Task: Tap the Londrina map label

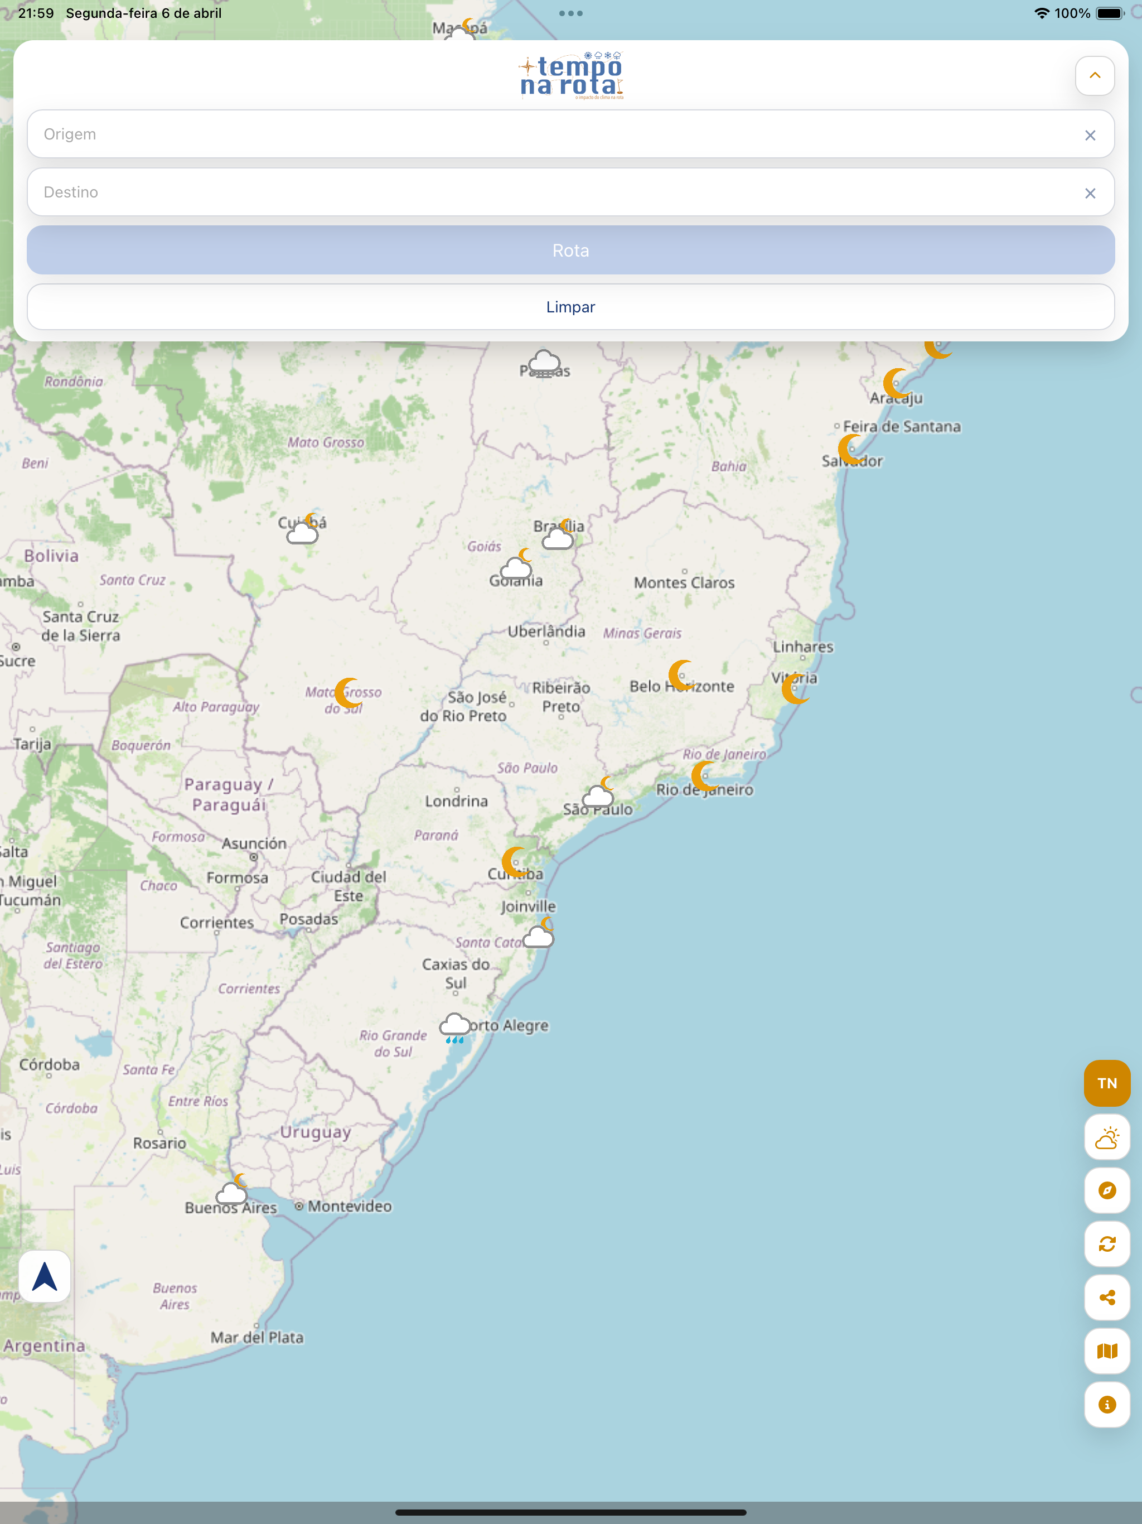Action: [x=456, y=801]
